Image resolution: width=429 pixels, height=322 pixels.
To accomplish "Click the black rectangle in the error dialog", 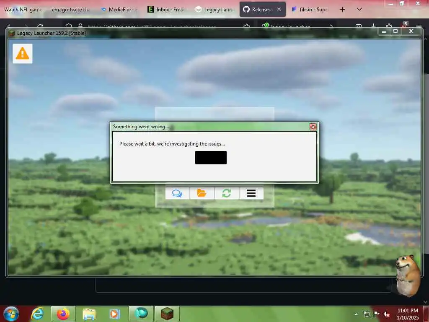I will (x=211, y=158).
